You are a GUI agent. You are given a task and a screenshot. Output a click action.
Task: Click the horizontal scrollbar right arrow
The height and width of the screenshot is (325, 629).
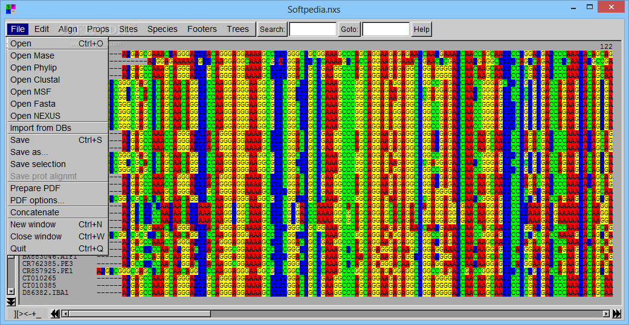point(606,314)
